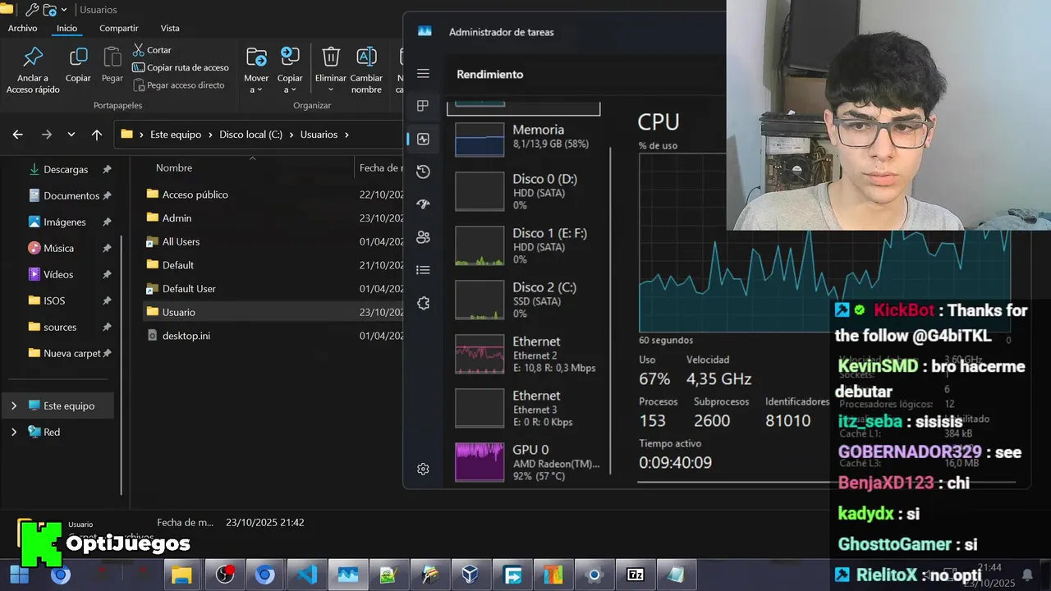The width and height of the screenshot is (1051, 591).
Task: Open Visual Studio Code from taskbar
Action: tap(307, 575)
